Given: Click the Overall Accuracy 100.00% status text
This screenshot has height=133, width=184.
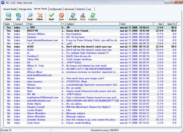Looking at the screenshot, I should (105, 130).
